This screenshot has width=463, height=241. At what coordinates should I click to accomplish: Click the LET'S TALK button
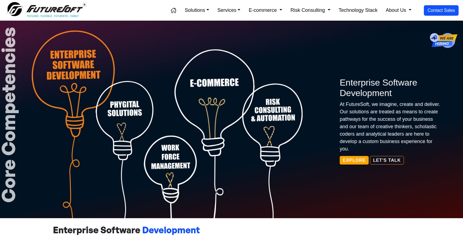(387, 160)
